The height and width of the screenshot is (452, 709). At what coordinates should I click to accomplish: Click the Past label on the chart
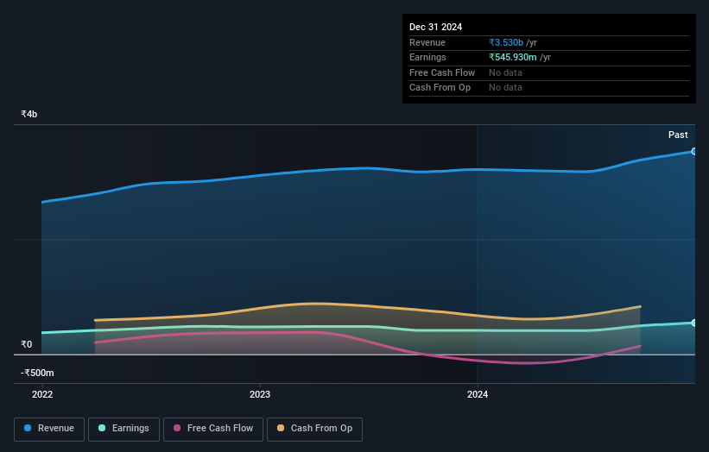[678, 135]
